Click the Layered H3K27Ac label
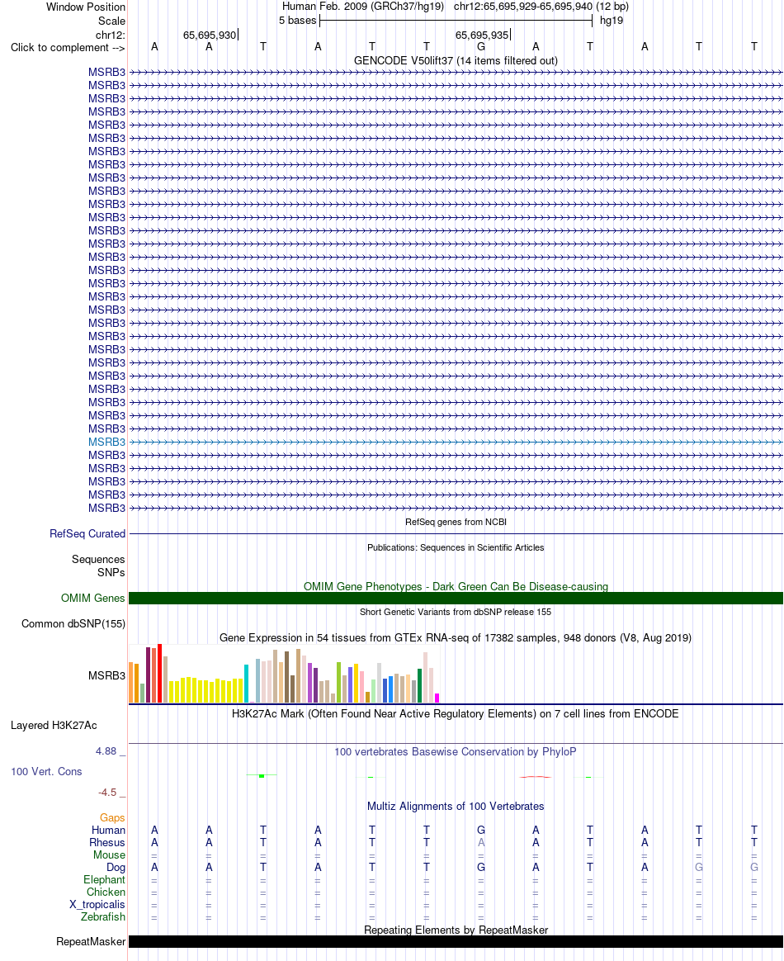The width and height of the screenshot is (784, 961). click(54, 726)
